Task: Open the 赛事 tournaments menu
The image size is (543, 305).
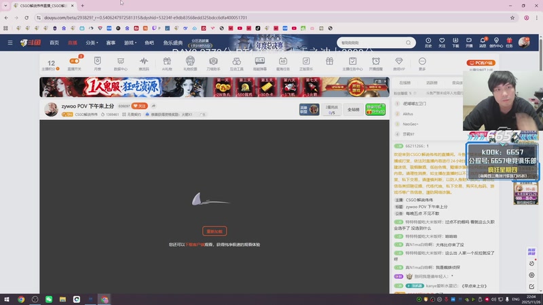Action: click(111, 43)
